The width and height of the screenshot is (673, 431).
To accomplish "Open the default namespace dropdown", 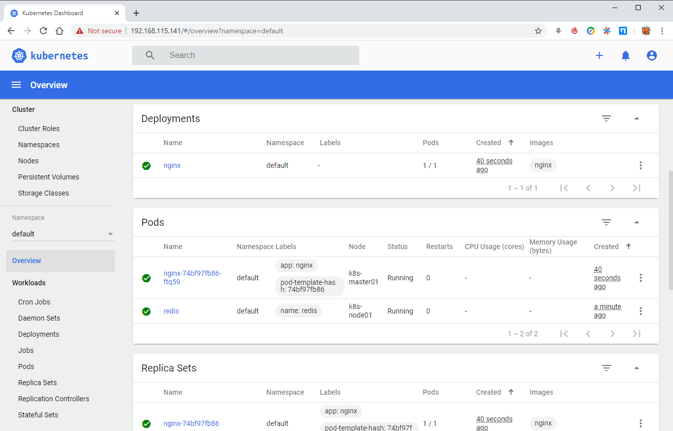I will pos(63,234).
